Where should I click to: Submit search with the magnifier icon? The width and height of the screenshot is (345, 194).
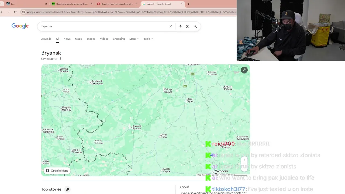[195, 26]
